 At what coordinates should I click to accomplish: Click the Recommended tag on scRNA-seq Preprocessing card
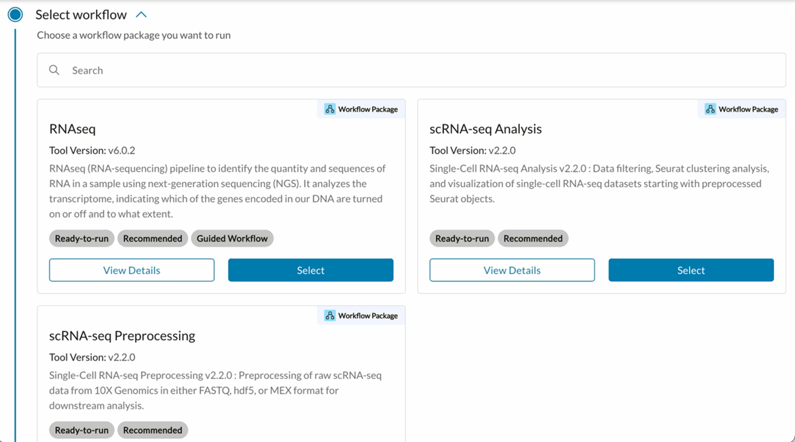(152, 430)
